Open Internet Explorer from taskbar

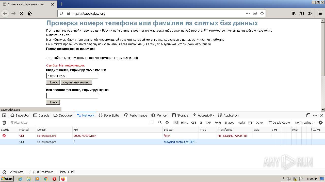pyautogui.click(x=20, y=179)
